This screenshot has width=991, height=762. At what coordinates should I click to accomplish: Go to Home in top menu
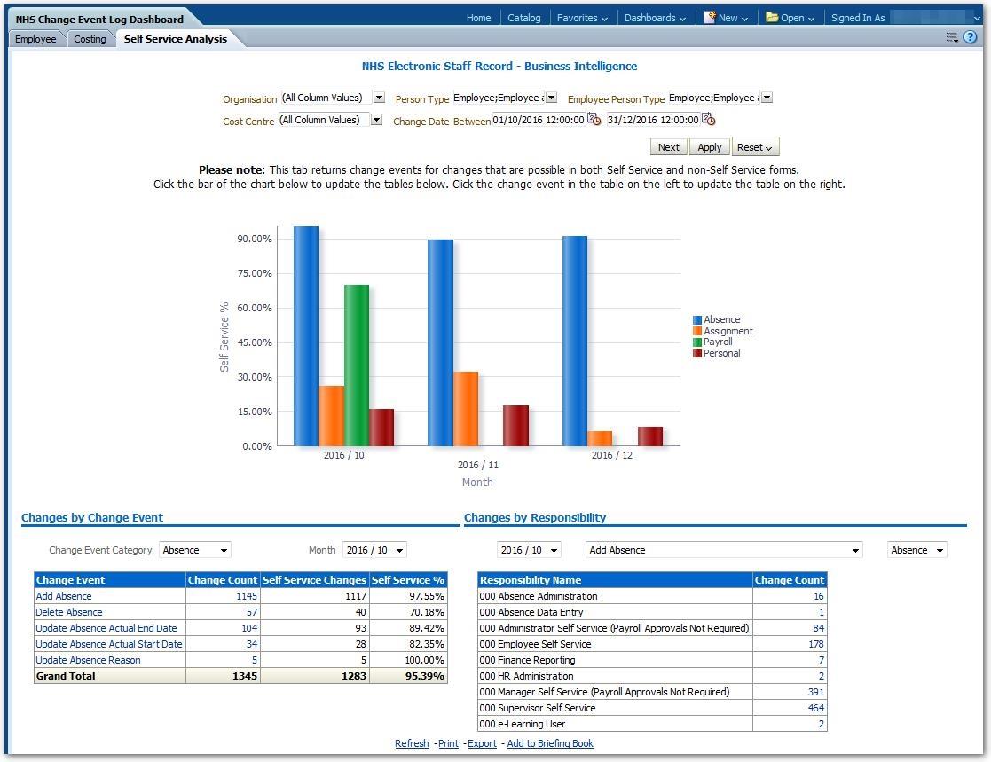pyautogui.click(x=478, y=18)
